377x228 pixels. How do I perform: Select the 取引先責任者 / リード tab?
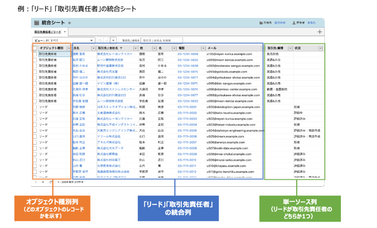coord(47,32)
